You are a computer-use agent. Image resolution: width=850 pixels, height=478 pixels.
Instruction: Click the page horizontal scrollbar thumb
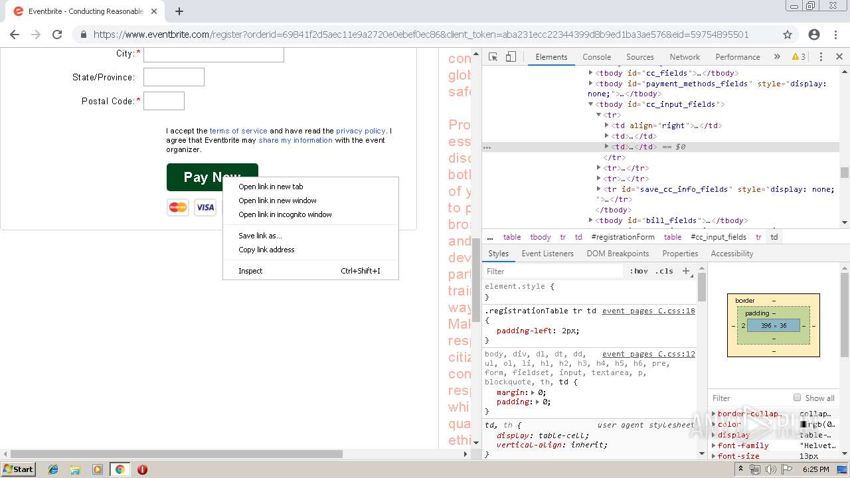(177, 454)
